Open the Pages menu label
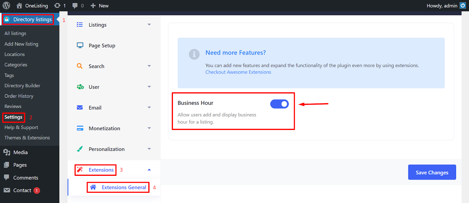Image resolution: width=469 pixels, height=203 pixels. tap(20, 165)
